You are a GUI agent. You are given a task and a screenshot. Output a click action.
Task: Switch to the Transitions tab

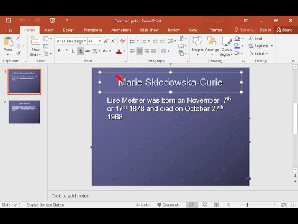(x=93, y=30)
